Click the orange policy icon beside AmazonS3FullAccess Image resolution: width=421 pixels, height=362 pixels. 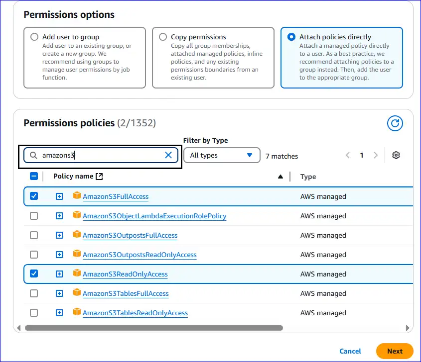[x=77, y=196]
